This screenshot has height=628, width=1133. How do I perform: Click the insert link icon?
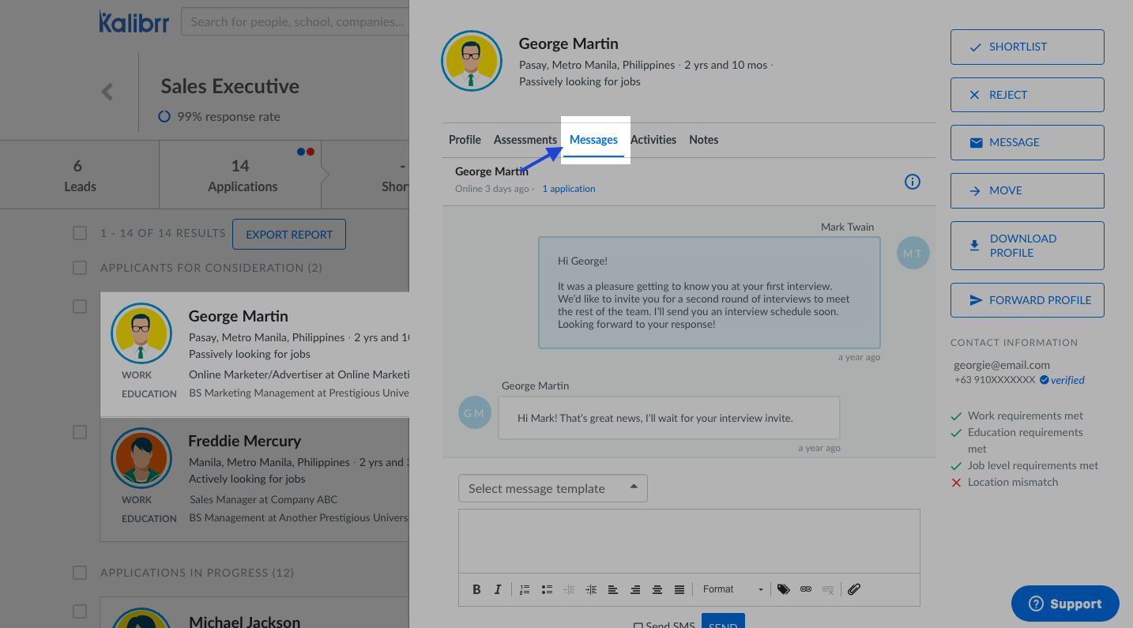(x=806, y=589)
